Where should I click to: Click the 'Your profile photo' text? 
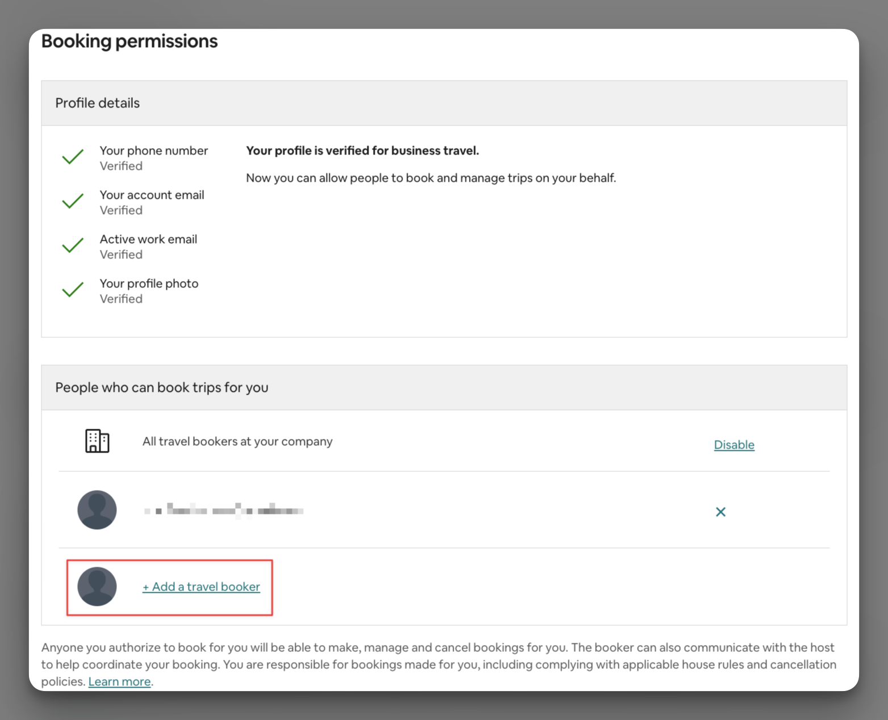(149, 283)
